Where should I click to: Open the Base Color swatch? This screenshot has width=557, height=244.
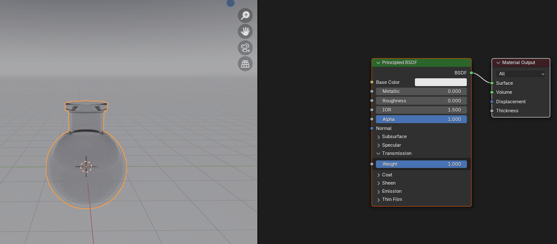pyautogui.click(x=440, y=82)
